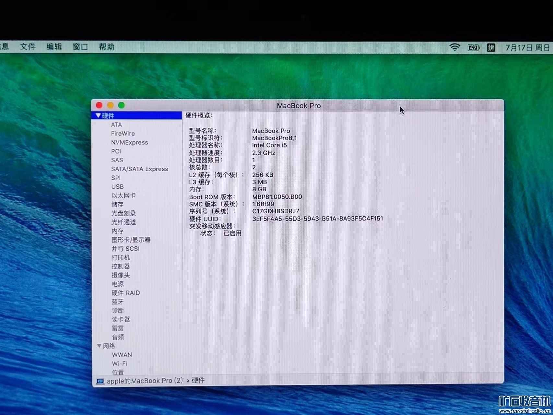
Task: Open the 窗口 menu
Action: (x=80, y=47)
